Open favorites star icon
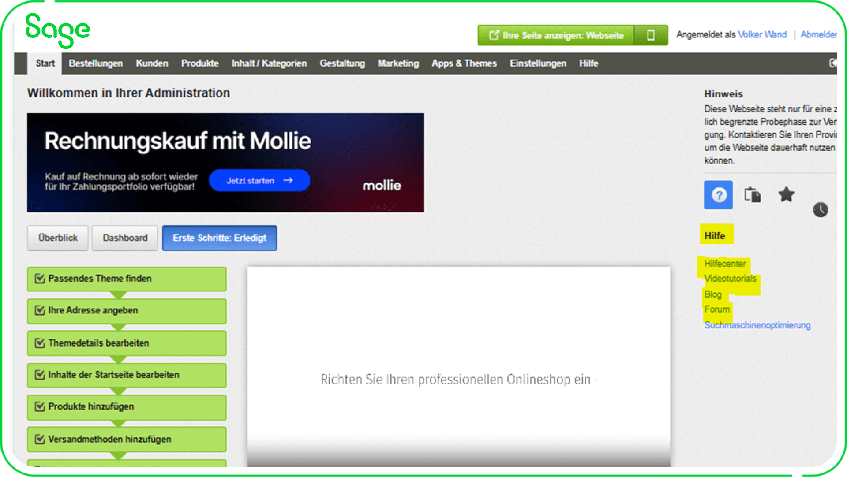The image size is (847, 477). coord(786,194)
